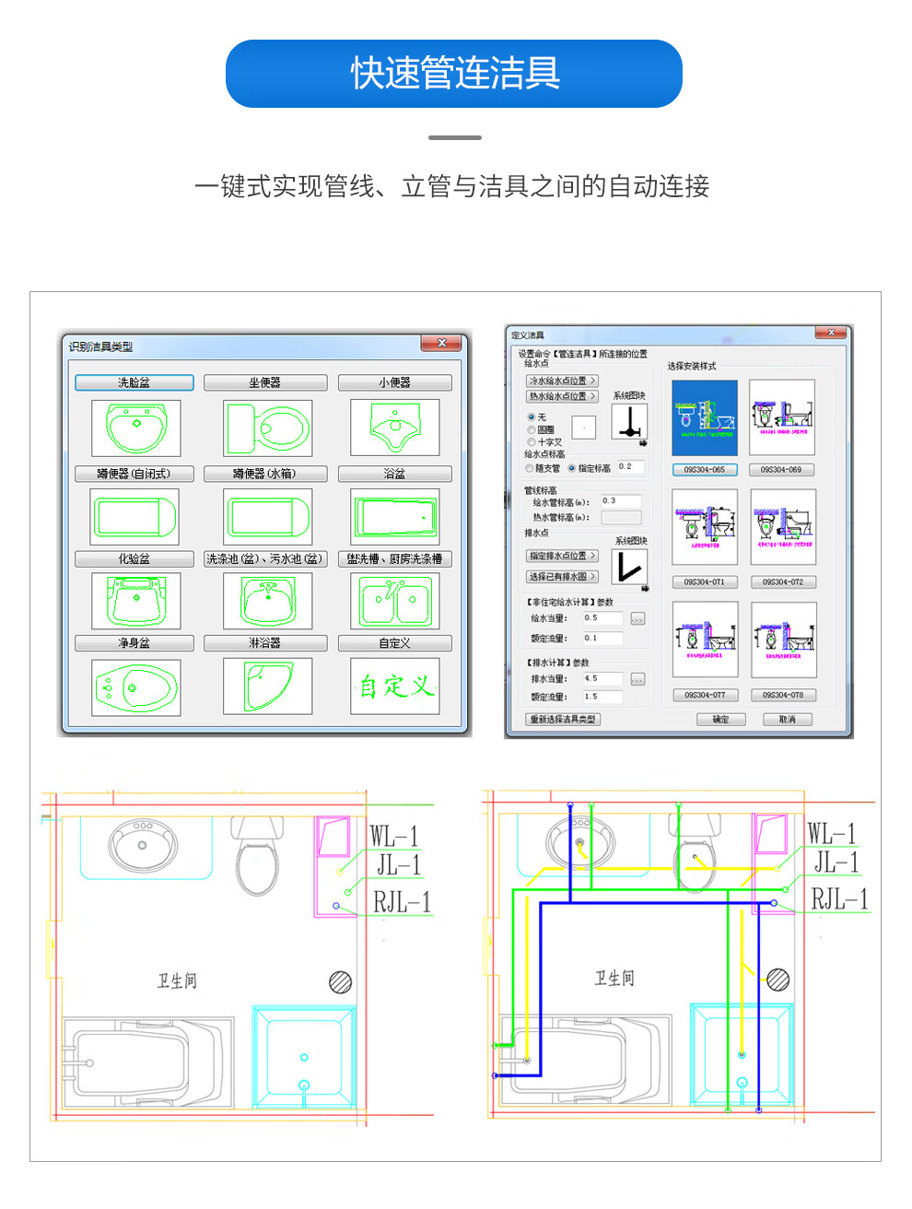Select the wash sink 洗涤池 fixture icon
The width and height of the screenshot is (912, 1209).
point(267,600)
